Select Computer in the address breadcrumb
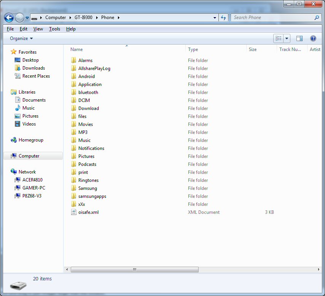 click(56, 18)
